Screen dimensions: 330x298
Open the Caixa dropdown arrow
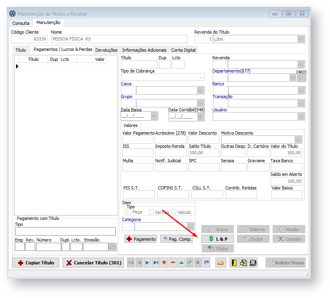(200, 91)
